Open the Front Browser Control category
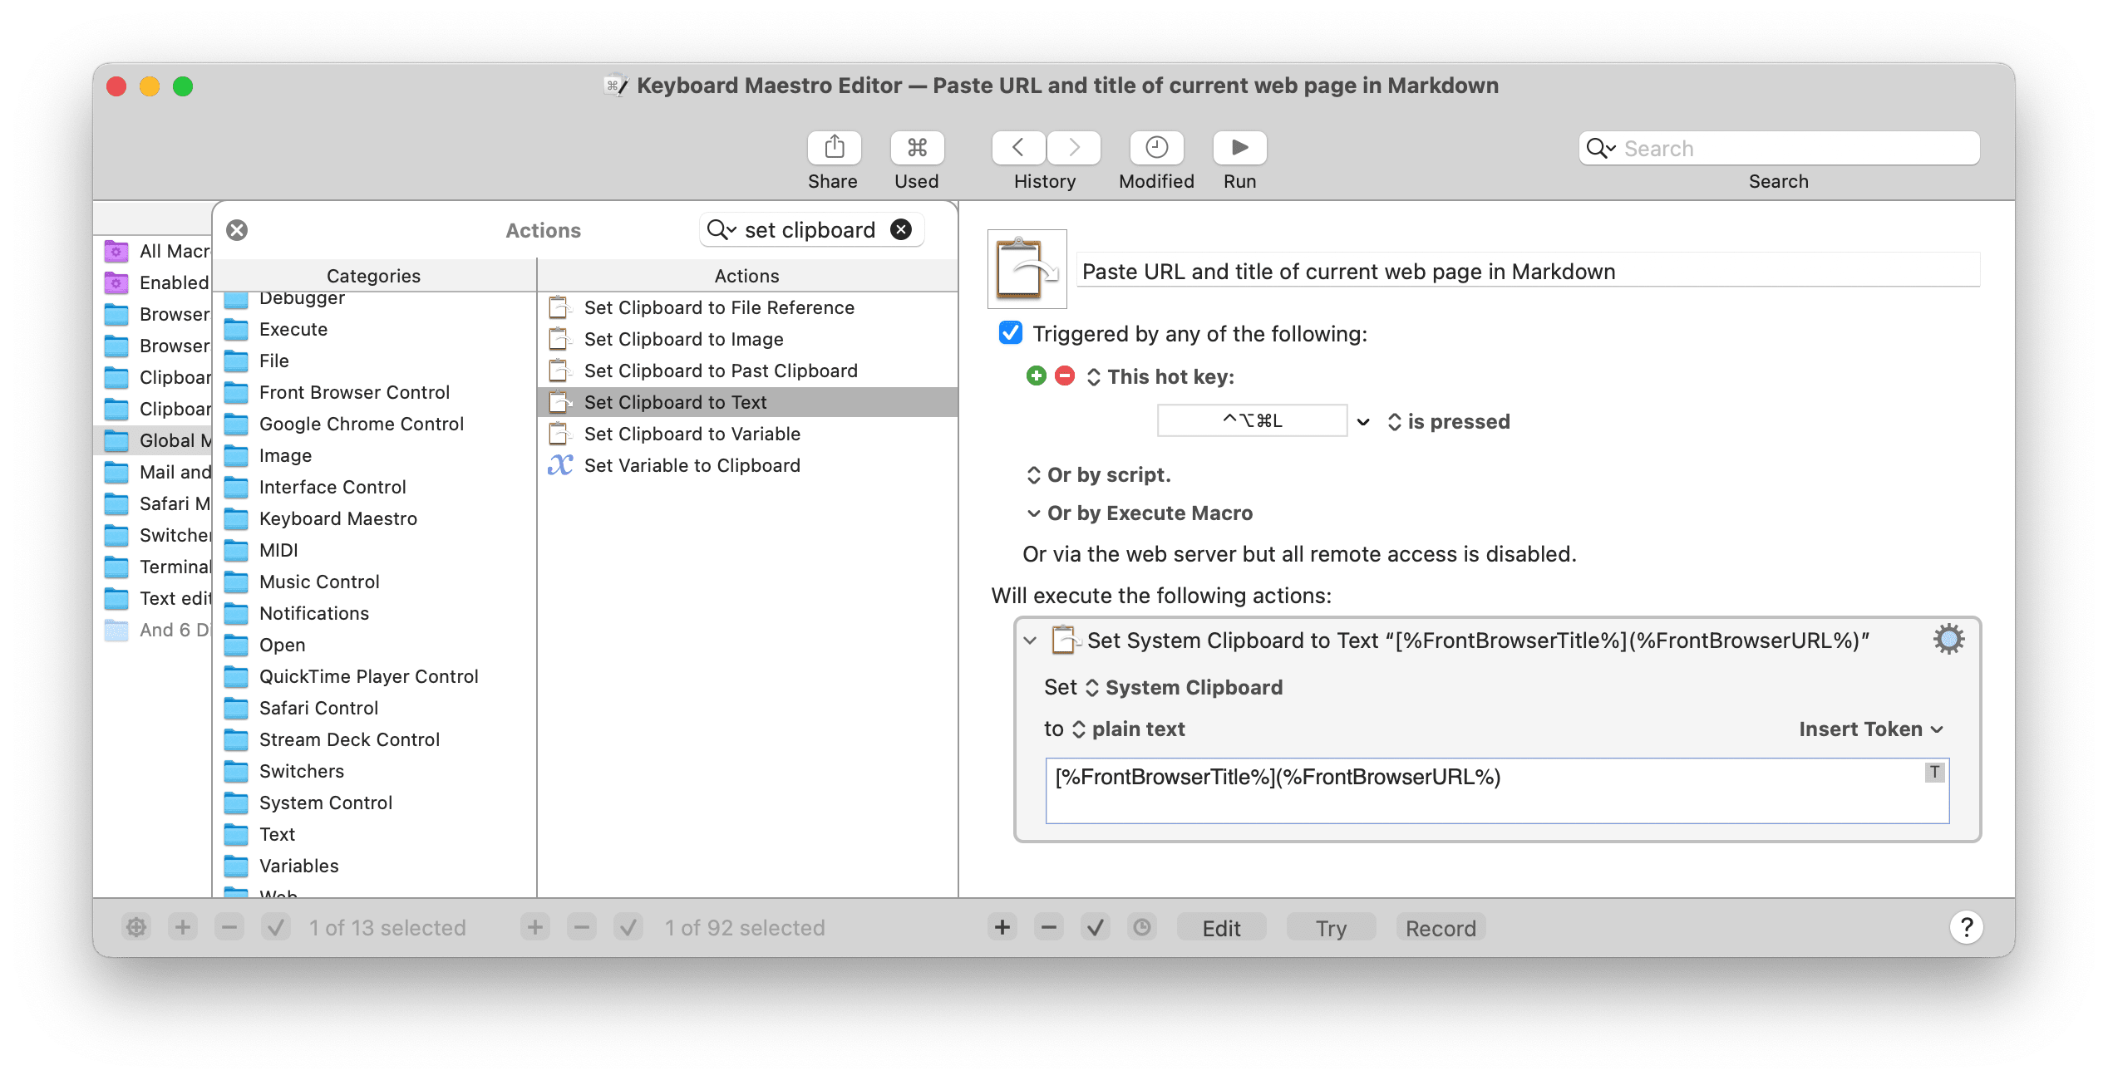The width and height of the screenshot is (2108, 1080). (x=375, y=392)
